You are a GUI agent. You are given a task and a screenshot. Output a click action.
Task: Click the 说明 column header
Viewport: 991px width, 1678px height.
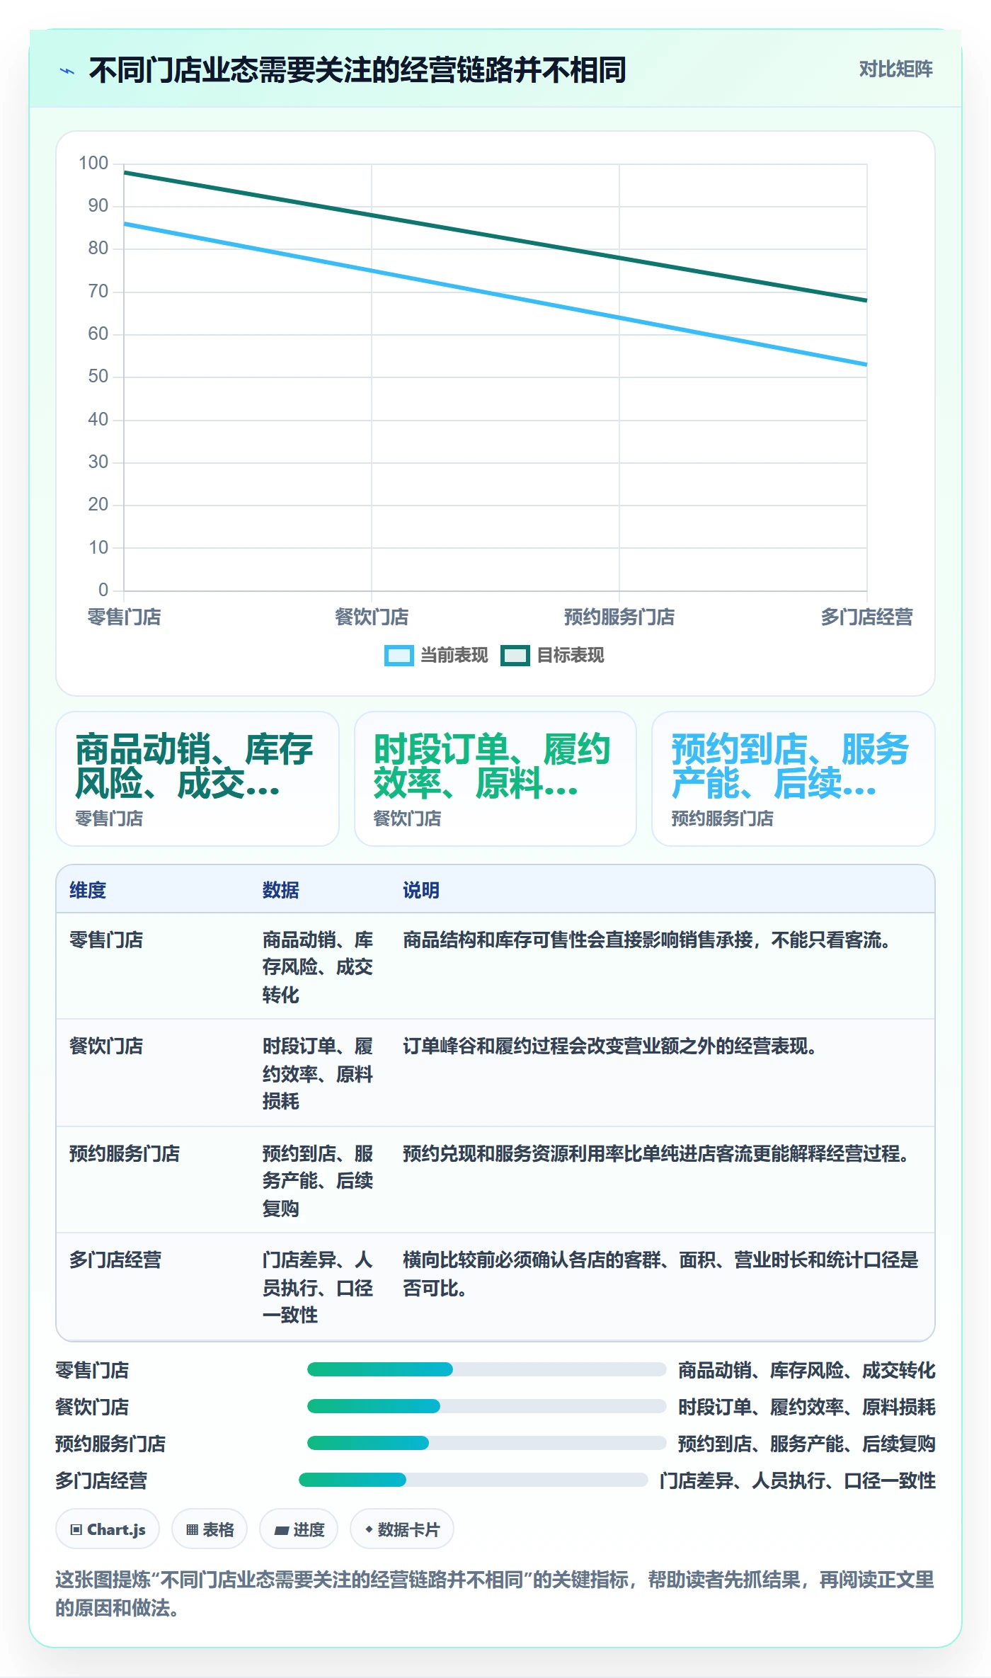click(x=421, y=890)
